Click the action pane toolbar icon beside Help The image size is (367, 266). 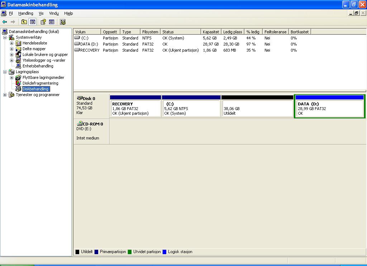click(52, 22)
